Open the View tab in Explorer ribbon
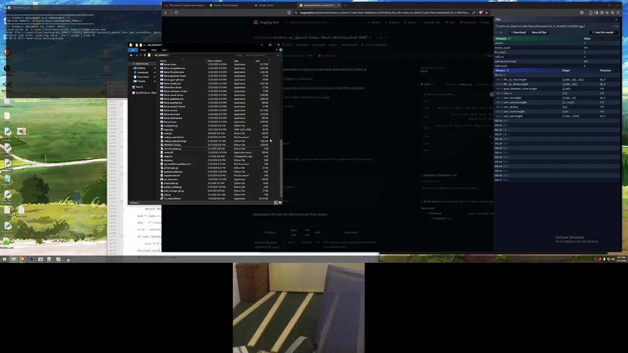This screenshot has height=353, width=628. 164,50
